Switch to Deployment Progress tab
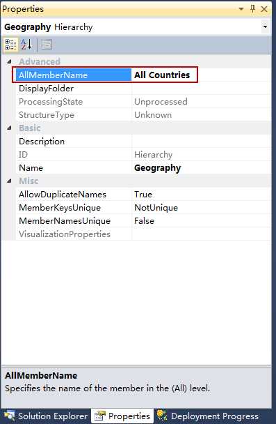The image size is (276, 424). click(x=208, y=416)
